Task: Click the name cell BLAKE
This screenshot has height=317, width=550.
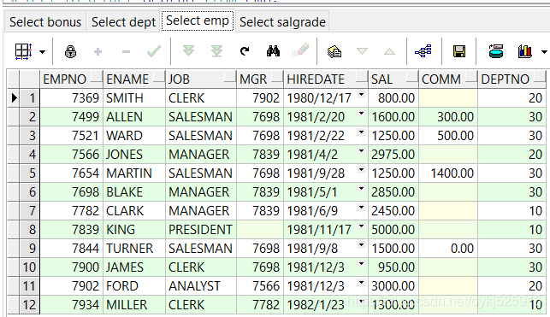Action: (x=134, y=192)
